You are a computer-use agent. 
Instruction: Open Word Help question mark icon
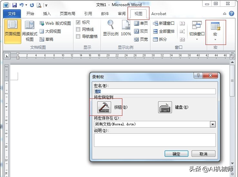232,13
